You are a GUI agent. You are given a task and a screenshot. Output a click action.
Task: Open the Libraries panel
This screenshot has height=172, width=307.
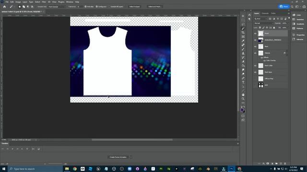298,39
